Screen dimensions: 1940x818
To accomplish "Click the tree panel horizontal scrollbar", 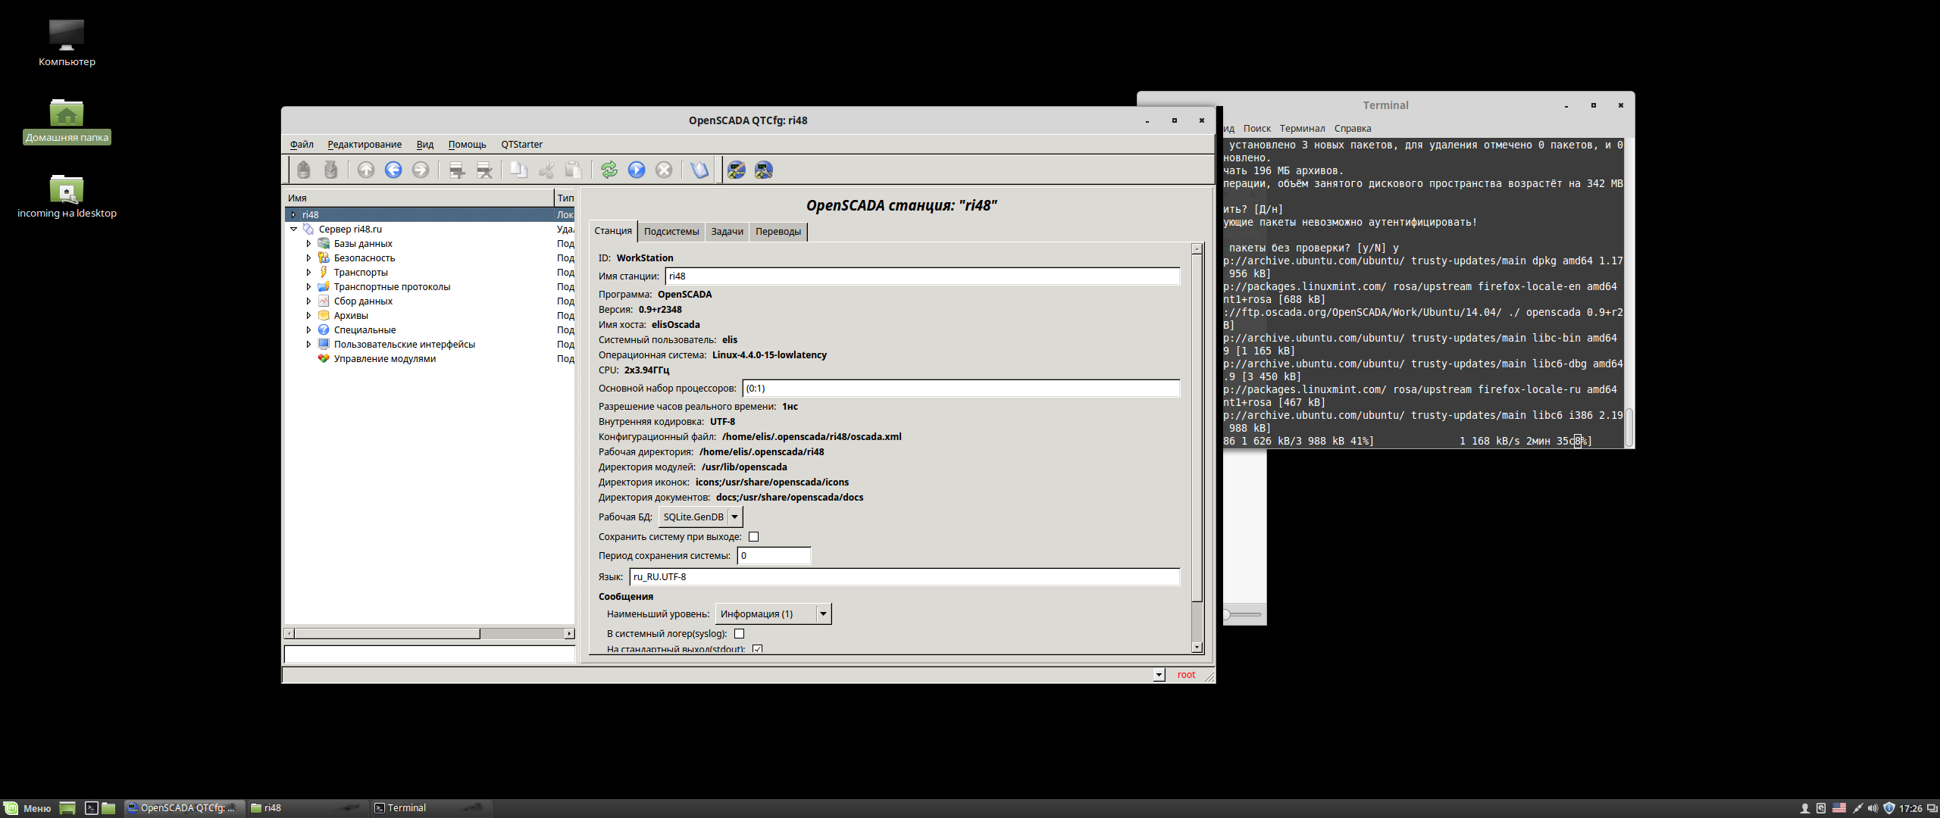I will point(386,633).
